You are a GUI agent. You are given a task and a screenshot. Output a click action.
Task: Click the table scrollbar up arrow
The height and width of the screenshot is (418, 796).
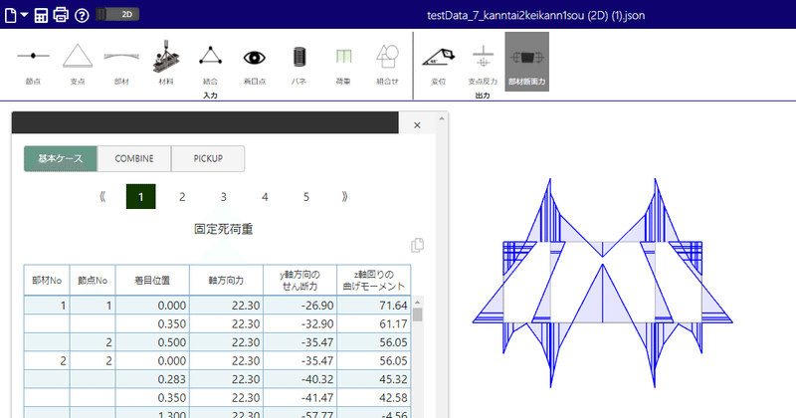417,302
